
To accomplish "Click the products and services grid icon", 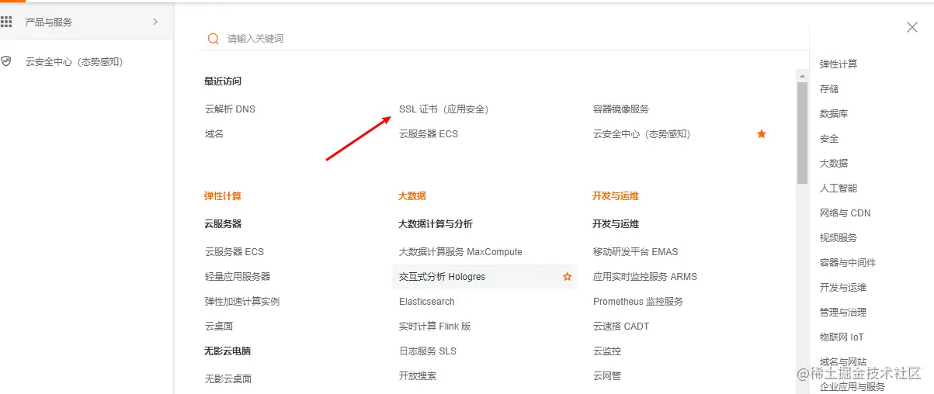I will coord(6,22).
